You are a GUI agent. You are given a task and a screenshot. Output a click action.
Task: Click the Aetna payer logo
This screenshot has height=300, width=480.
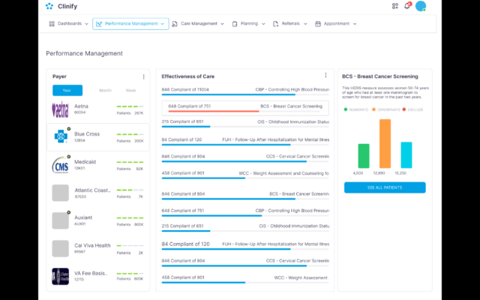[60, 109]
